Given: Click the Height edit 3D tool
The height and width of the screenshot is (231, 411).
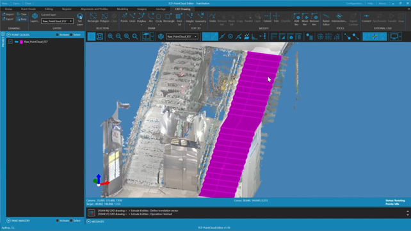Looking at the screenshot, I should 189,17.
